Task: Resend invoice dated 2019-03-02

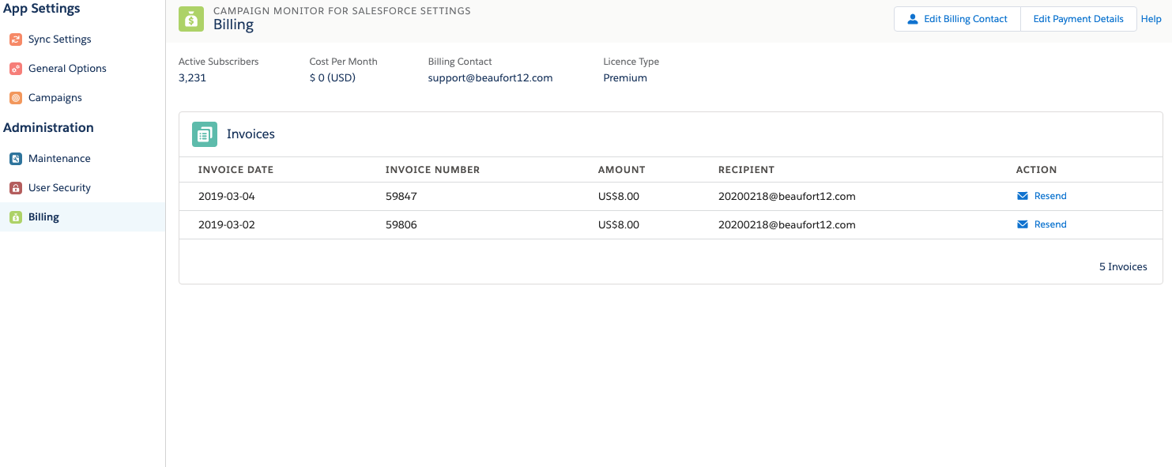Action: point(1042,224)
